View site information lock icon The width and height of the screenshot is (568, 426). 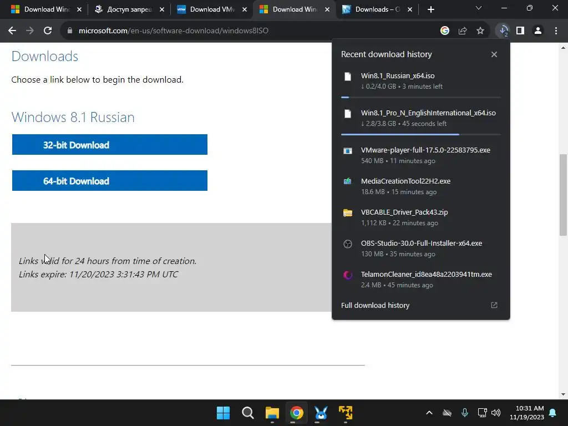(x=70, y=31)
